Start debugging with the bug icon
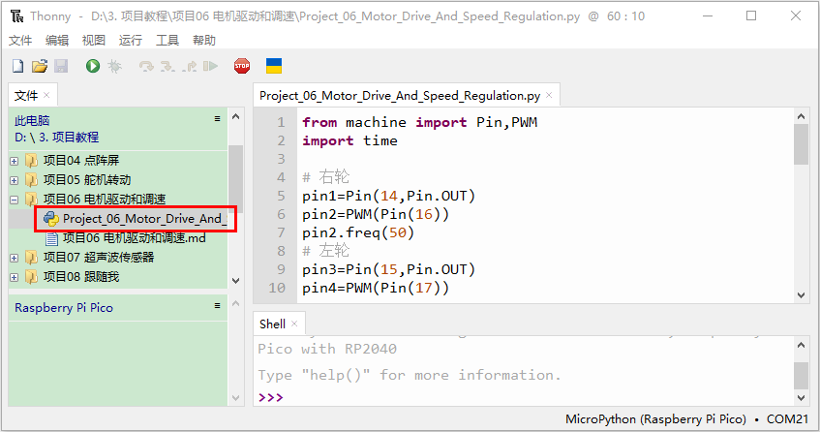This screenshot has height=432, width=820. (x=114, y=66)
